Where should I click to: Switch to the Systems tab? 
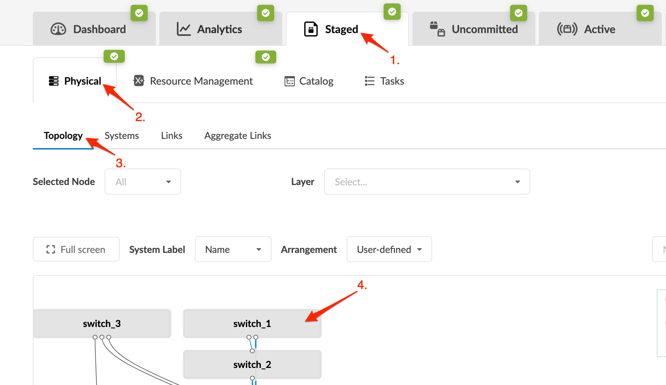tap(122, 136)
